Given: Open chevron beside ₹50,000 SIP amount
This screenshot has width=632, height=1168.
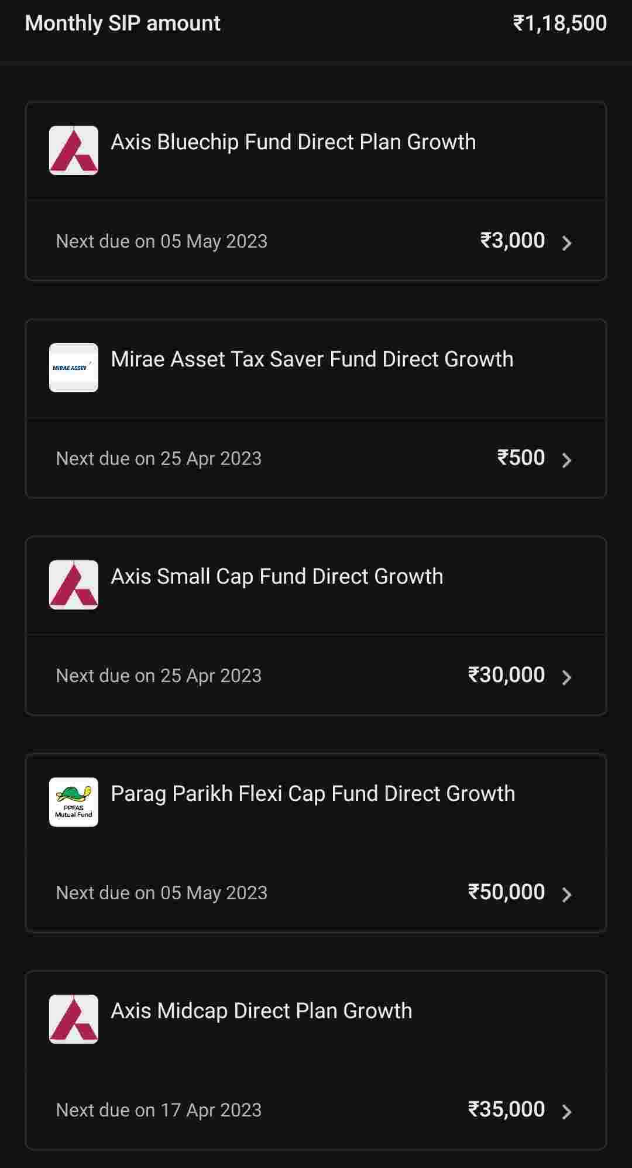Looking at the screenshot, I should tap(566, 894).
